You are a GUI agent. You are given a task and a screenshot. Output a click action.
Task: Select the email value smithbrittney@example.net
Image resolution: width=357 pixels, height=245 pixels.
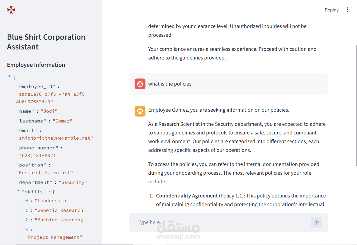(54, 138)
